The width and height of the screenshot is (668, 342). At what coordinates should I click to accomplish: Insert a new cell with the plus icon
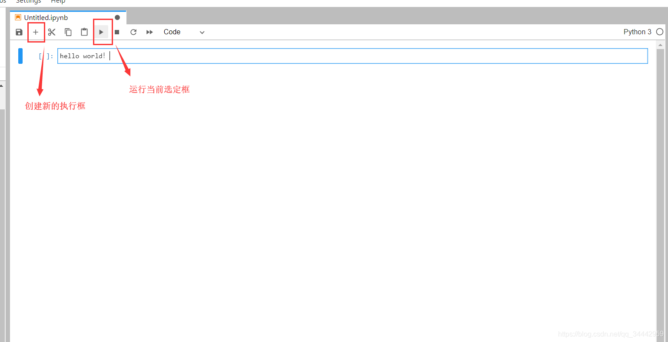(x=36, y=32)
